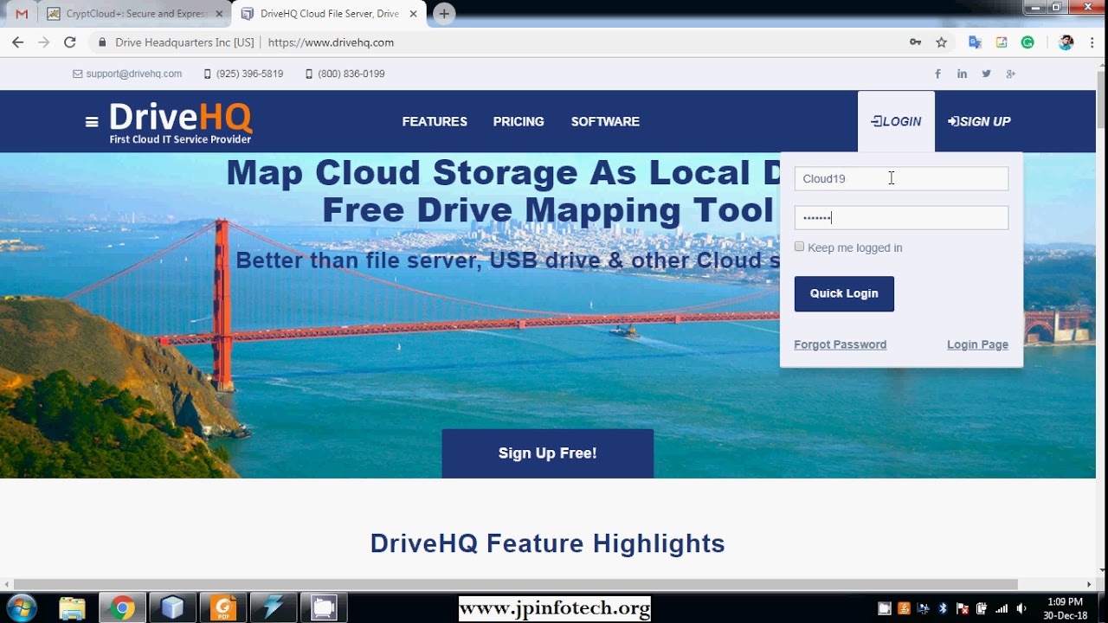This screenshot has width=1108, height=623.
Task: Reload the page with refresh icon
Action: [x=70, y=42]
